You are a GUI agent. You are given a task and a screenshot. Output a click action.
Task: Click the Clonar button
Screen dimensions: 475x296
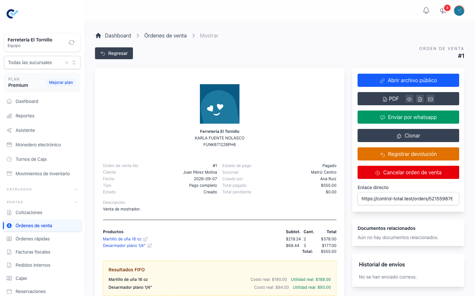tap(408, 136)
